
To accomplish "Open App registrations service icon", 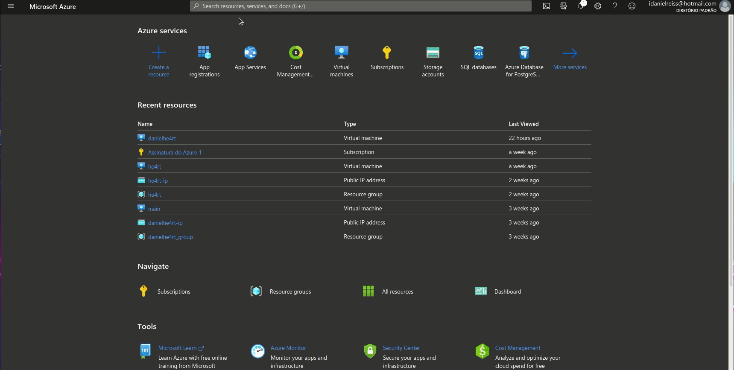I will [205, 52].
